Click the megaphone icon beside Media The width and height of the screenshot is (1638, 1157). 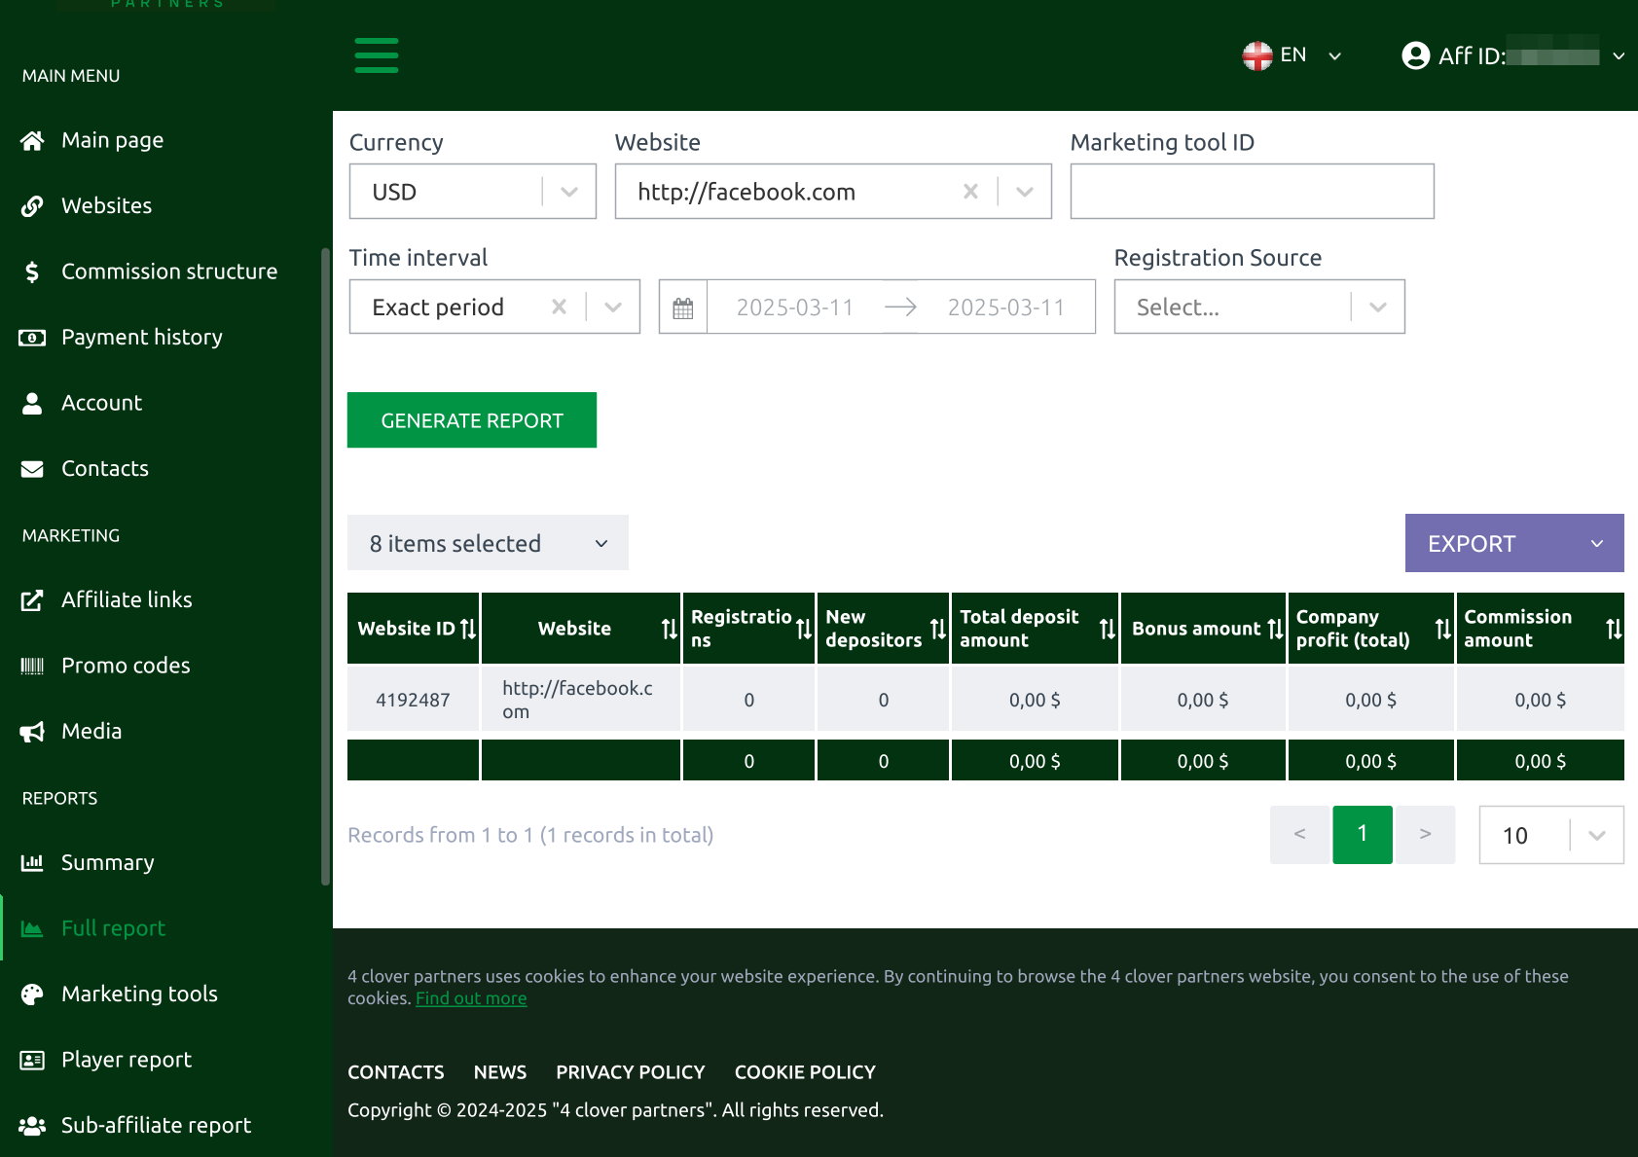pyautogui.click(x=32, y=732)
